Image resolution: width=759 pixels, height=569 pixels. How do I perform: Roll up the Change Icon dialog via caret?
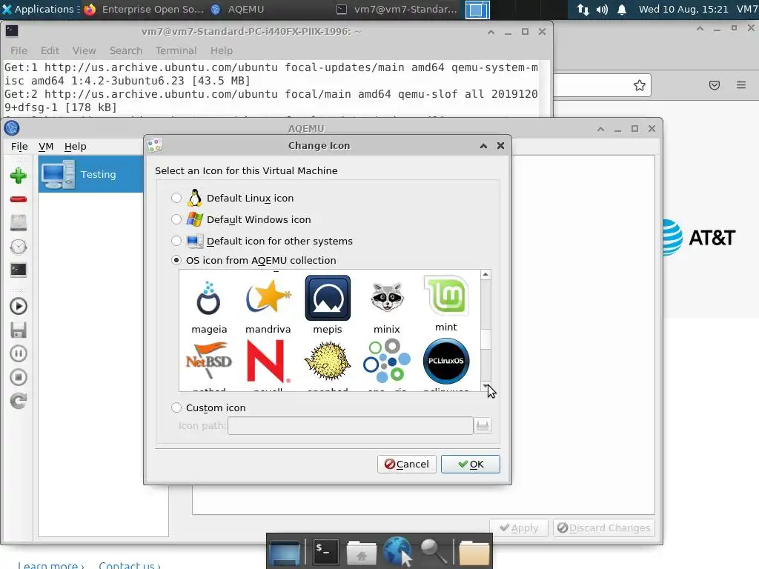point(483,146)
